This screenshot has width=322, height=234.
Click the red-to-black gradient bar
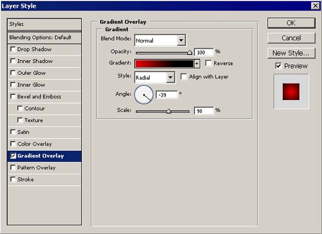pyautogui.click(x=165, y=64)
